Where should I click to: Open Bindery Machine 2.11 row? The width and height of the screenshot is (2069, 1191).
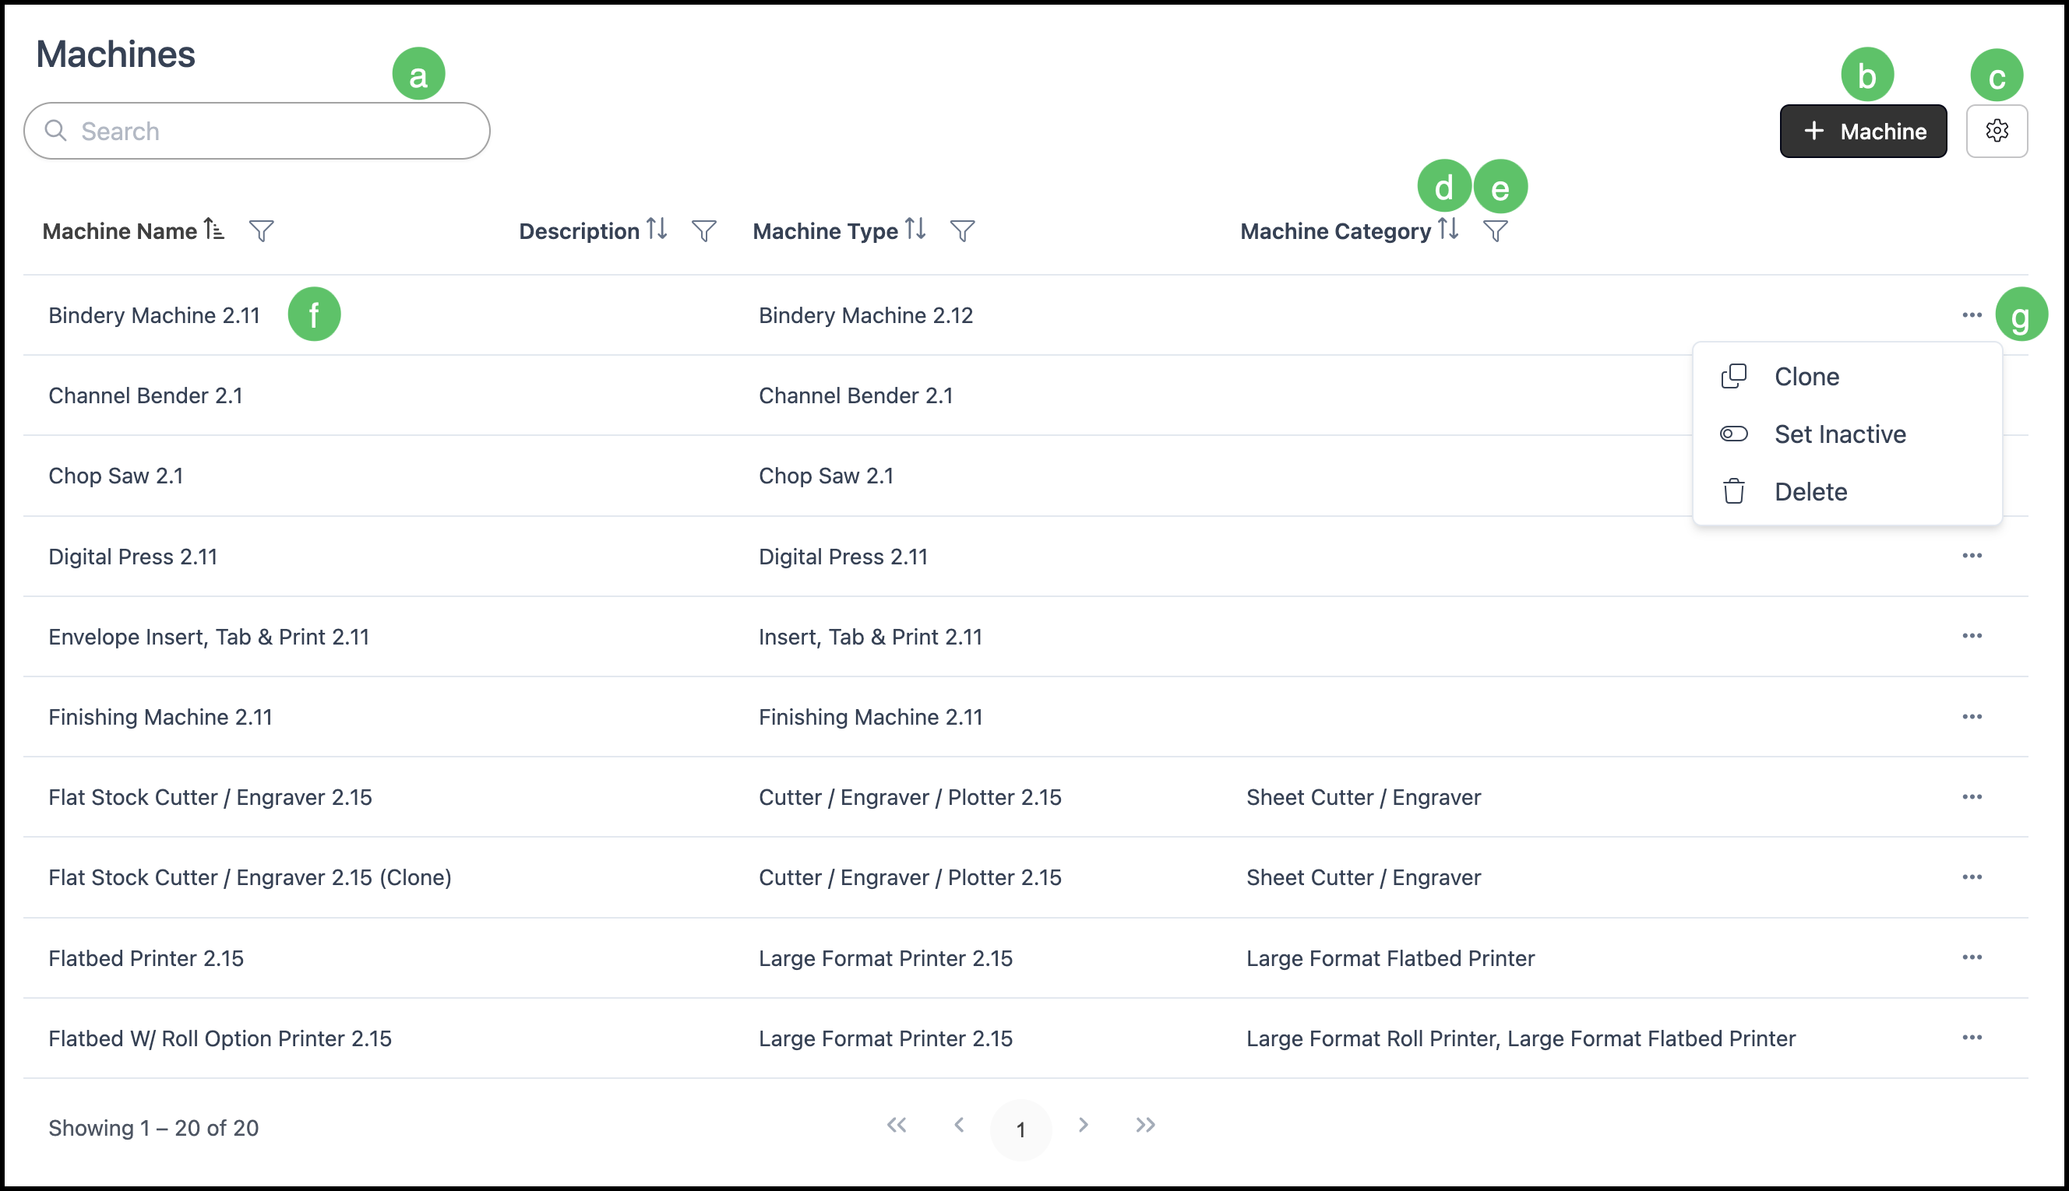click(154, 316)
